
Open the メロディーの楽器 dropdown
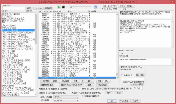click(x=66, y=97)
